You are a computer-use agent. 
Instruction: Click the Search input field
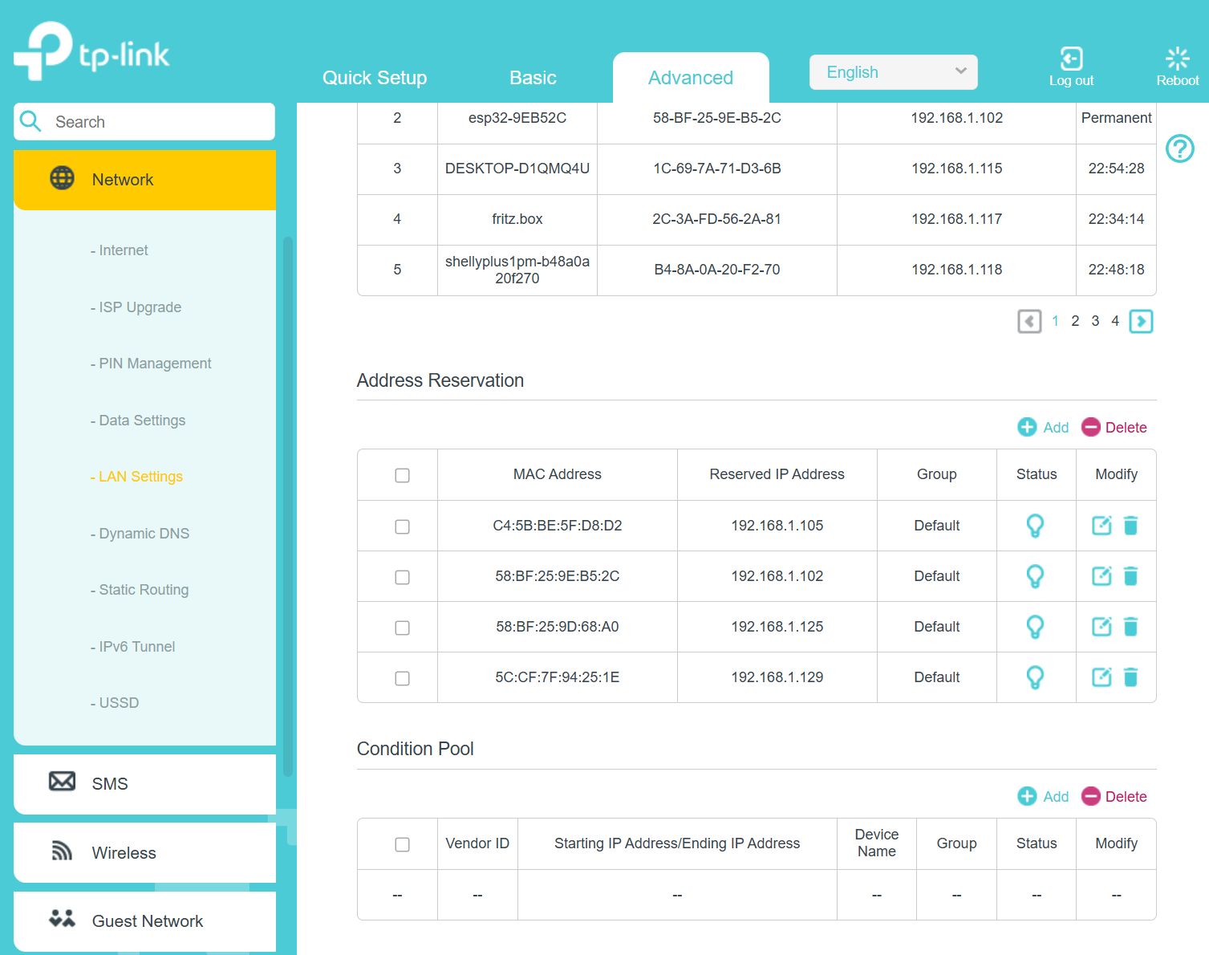(156, 122)
